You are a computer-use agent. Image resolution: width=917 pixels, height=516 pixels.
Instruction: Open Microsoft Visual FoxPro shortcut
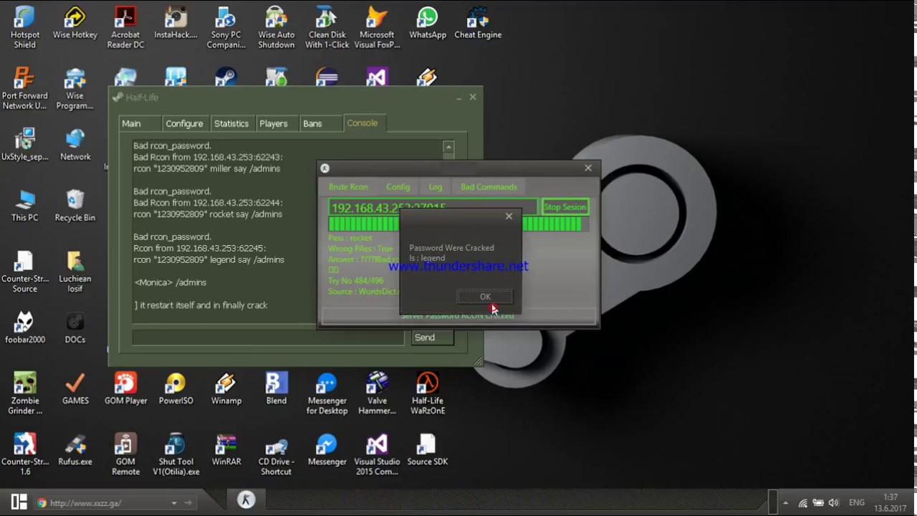click(377, 28)
